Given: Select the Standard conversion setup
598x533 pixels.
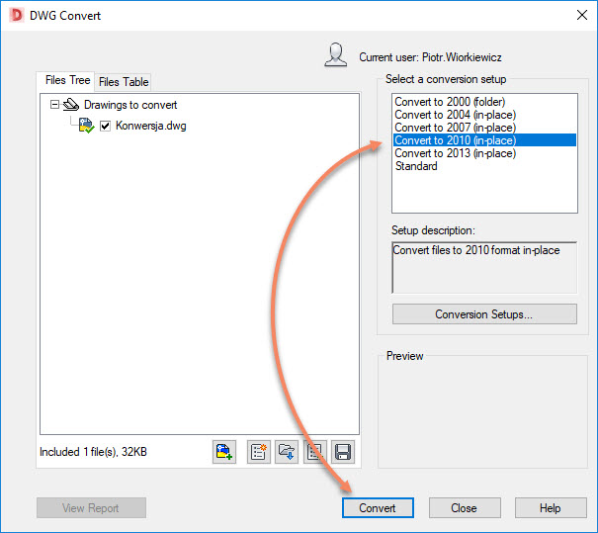Looking at the screenshot, I should click(x=416, y=166).
